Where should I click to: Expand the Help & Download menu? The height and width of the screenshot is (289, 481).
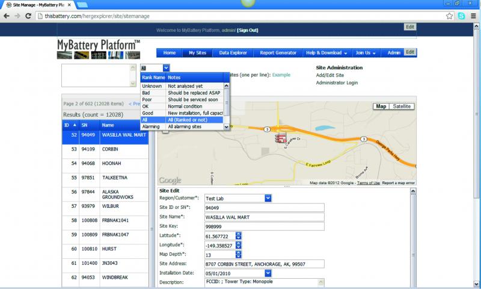tap(326, 53)
